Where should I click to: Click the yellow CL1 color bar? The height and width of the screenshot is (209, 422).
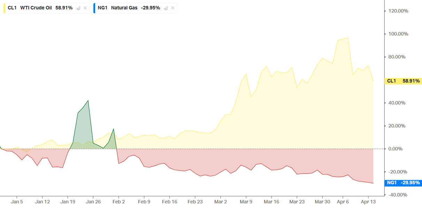point(5,8)
